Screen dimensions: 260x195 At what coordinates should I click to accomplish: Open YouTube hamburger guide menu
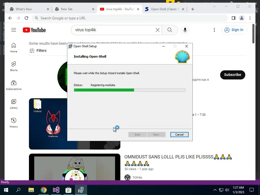tap(14, 30)
